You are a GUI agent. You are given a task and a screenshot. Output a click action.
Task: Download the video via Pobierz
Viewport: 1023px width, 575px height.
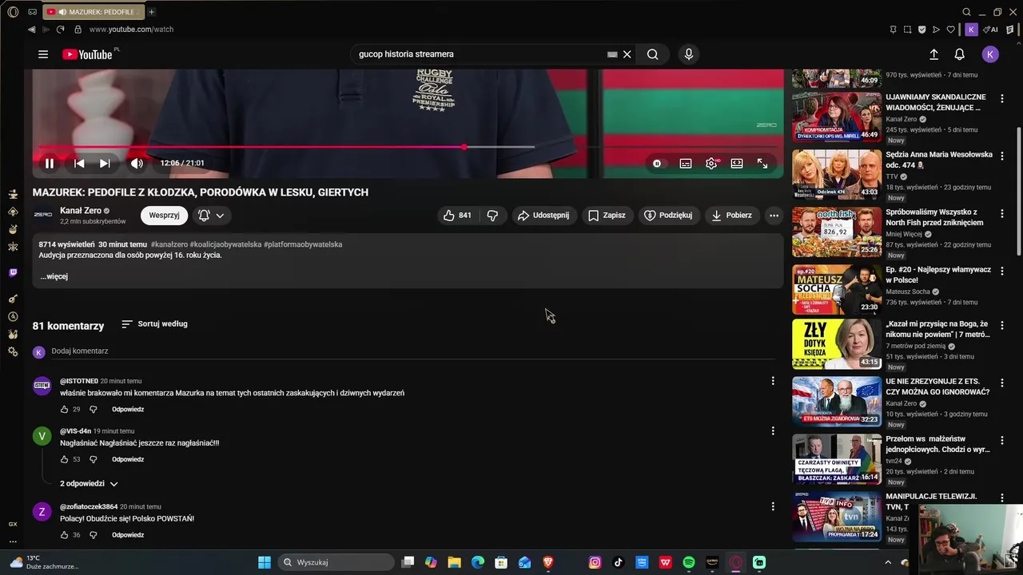tap(731, 215)
